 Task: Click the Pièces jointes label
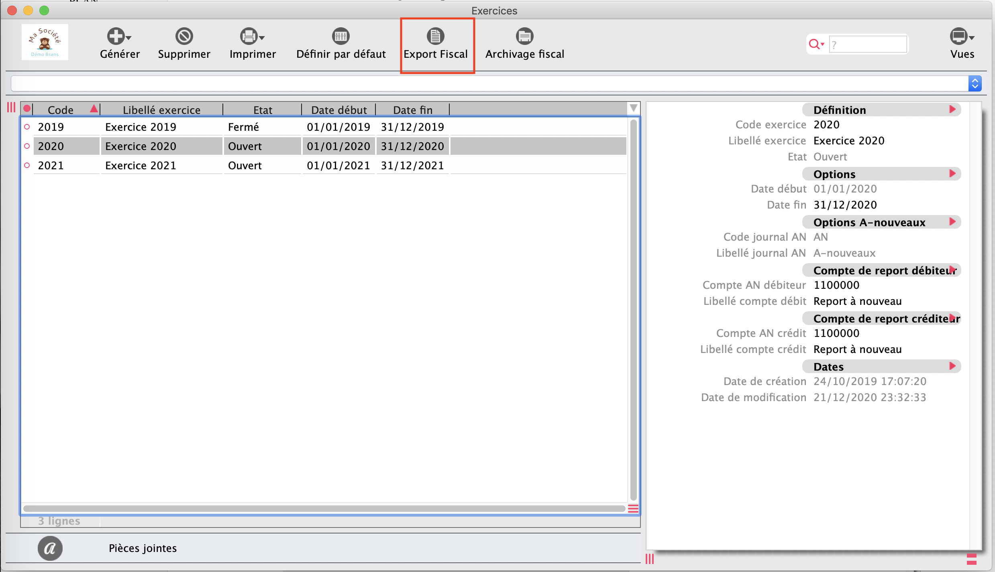[143, 548]
